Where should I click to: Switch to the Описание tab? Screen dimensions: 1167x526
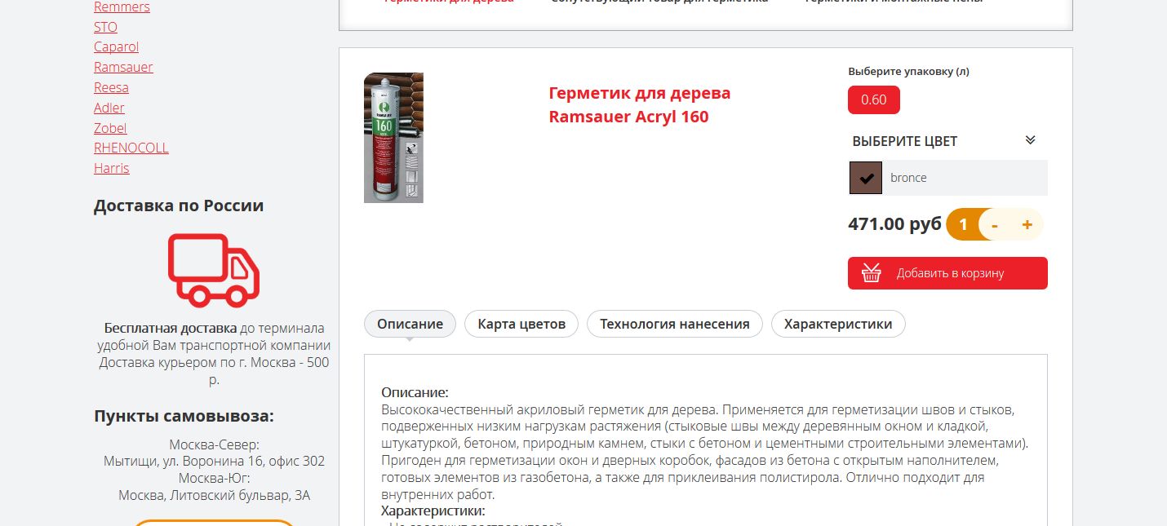(x=410, y=324)
